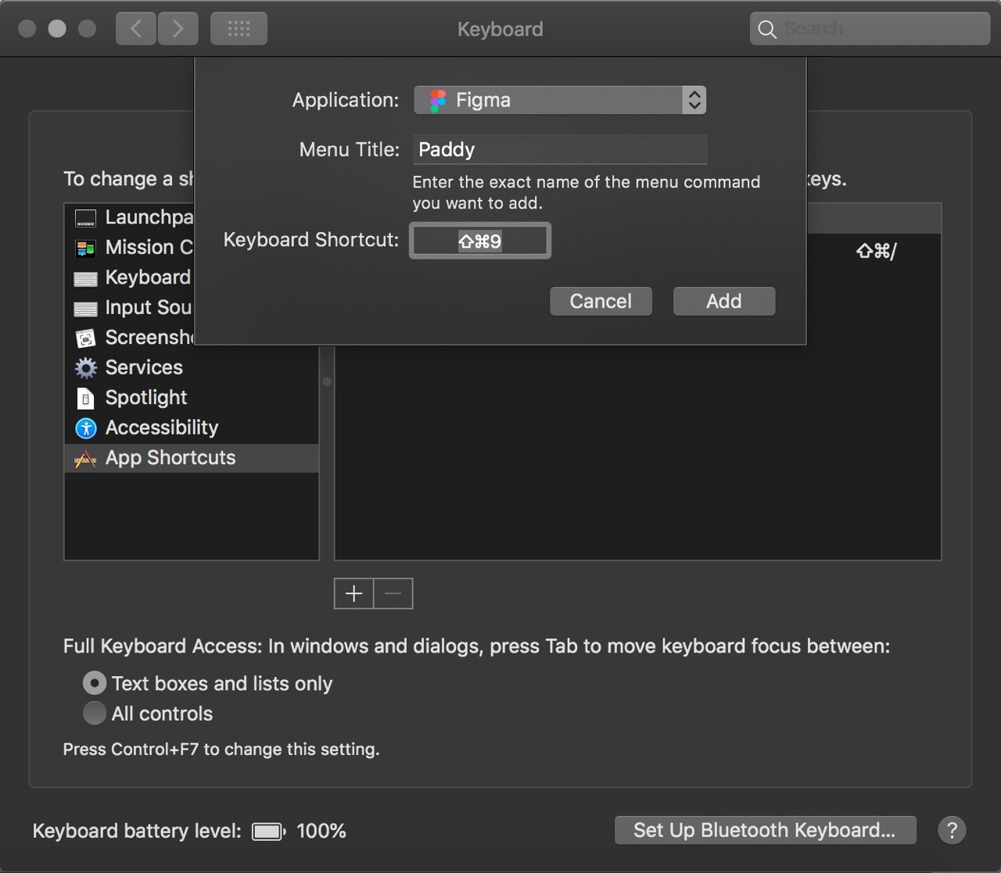Select Accessibility in the category list
The height and width of the screenshot is (873, 1001).
point(192,428)
